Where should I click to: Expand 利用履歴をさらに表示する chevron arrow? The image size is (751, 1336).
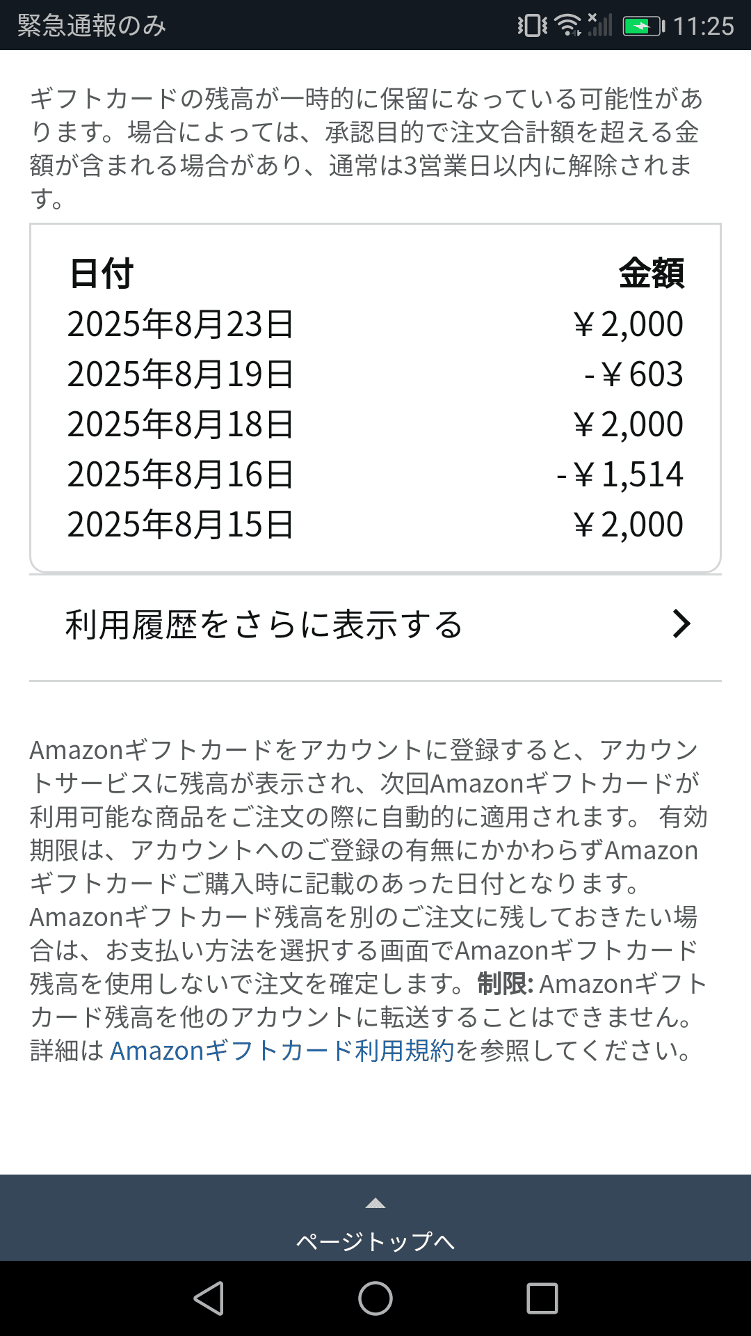[x=681, y=624]
